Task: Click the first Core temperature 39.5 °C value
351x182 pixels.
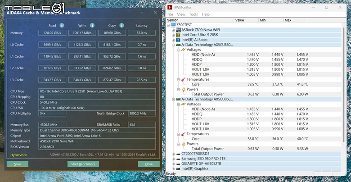Action: (x=253, y=84)
